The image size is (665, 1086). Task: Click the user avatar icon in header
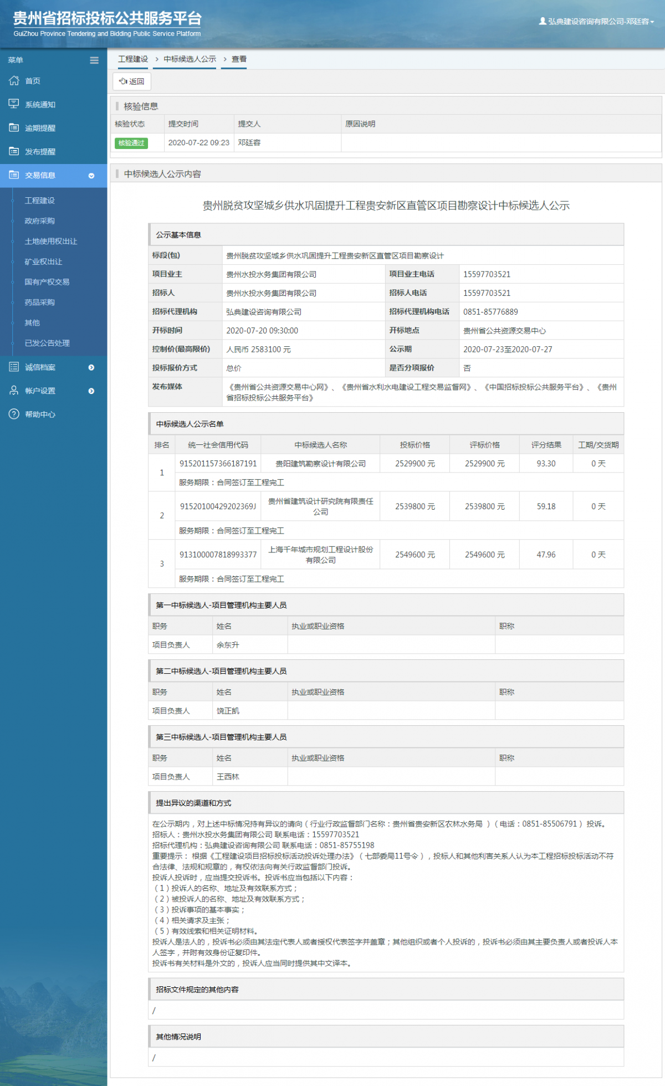click(x=543, y=21)
